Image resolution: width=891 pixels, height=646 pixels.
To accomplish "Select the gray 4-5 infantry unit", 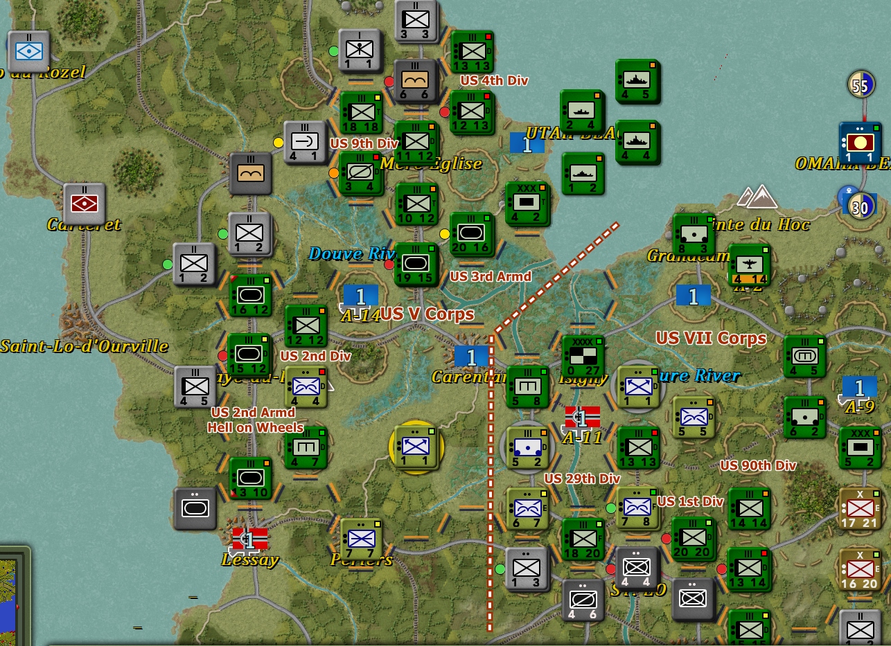I will coord(195,387).
